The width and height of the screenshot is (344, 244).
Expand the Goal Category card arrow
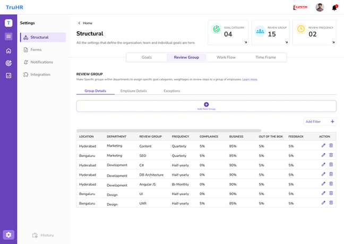[245, 42]
